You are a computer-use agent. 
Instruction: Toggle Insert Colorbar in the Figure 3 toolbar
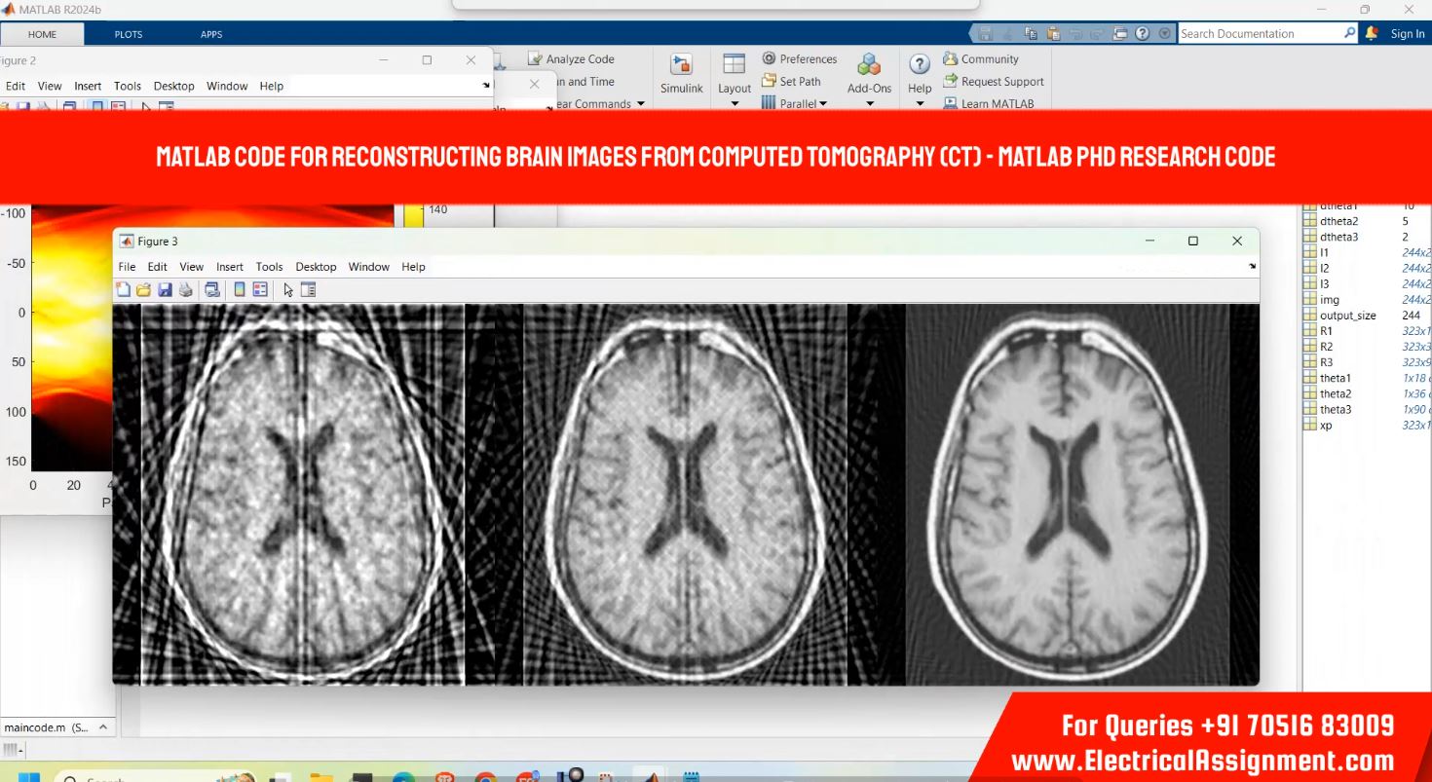tap(240, 289)
